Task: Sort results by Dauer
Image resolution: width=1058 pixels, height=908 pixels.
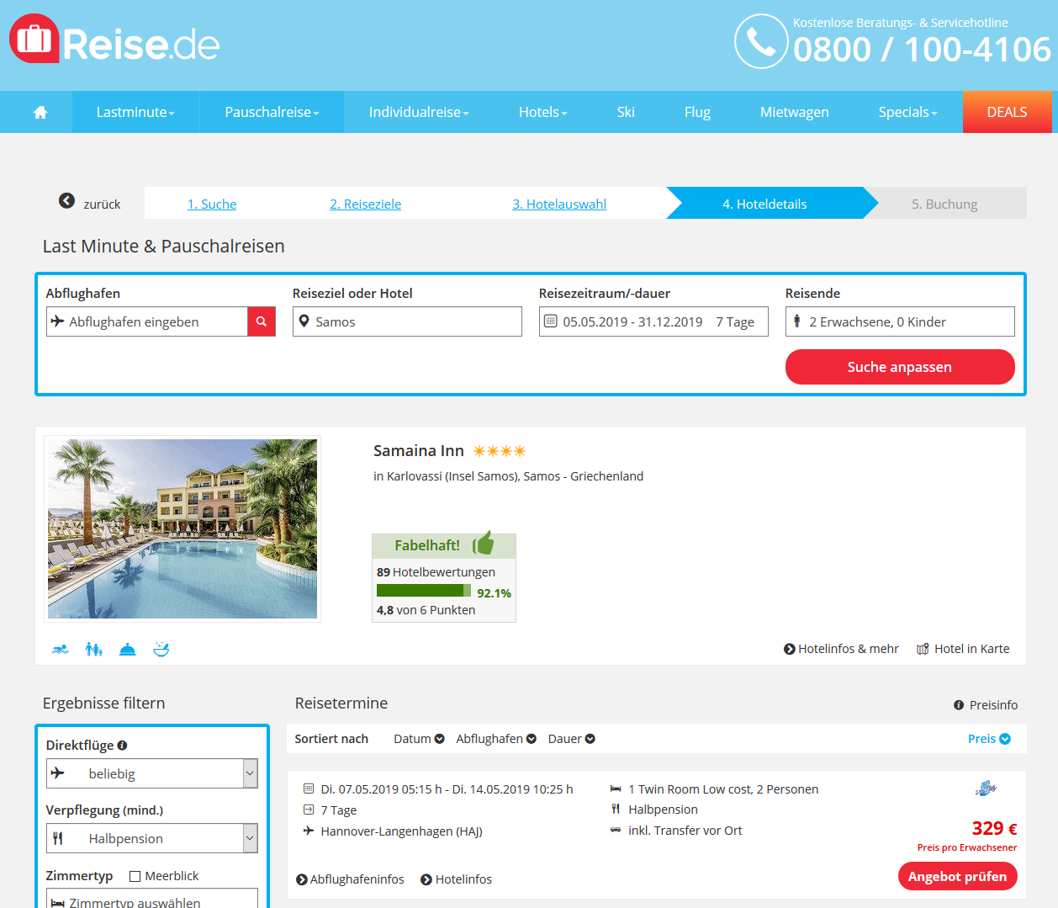Action: [572, 739]
